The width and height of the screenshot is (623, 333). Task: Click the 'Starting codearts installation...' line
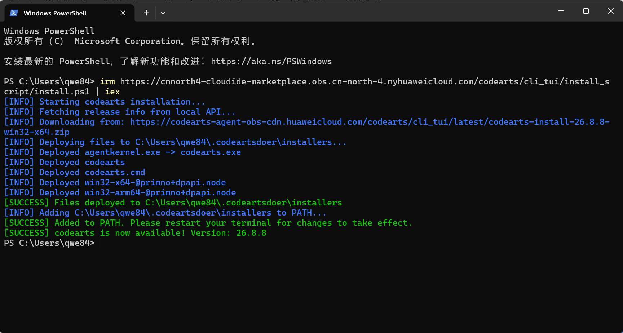pos(105,102)
